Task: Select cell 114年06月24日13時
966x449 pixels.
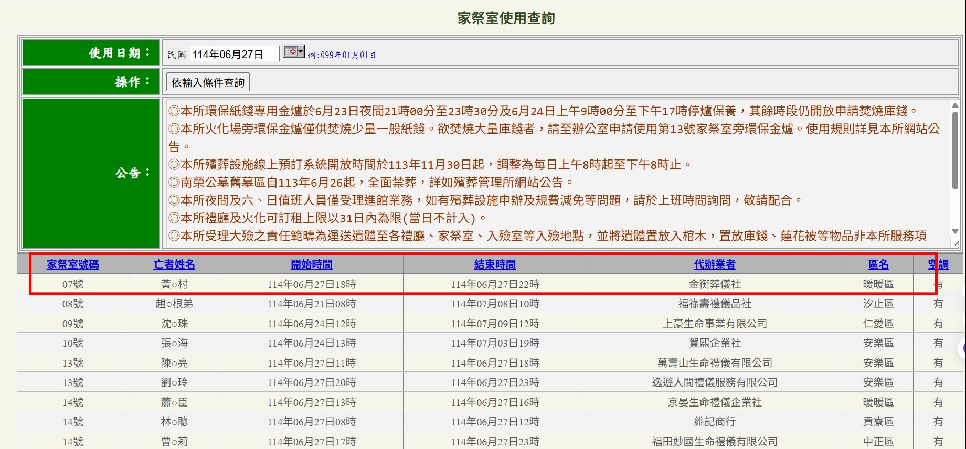Action: tap(312, 343)
